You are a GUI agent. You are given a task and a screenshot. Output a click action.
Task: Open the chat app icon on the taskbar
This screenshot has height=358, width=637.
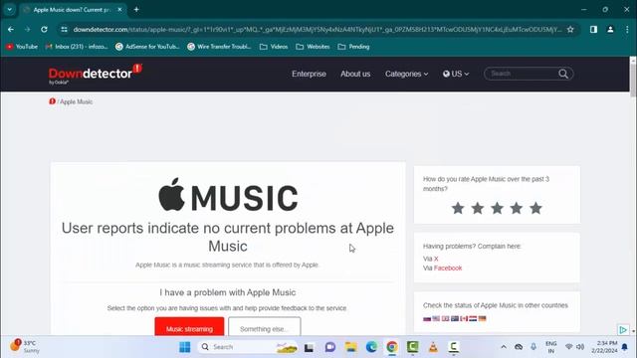click(330, 347)
